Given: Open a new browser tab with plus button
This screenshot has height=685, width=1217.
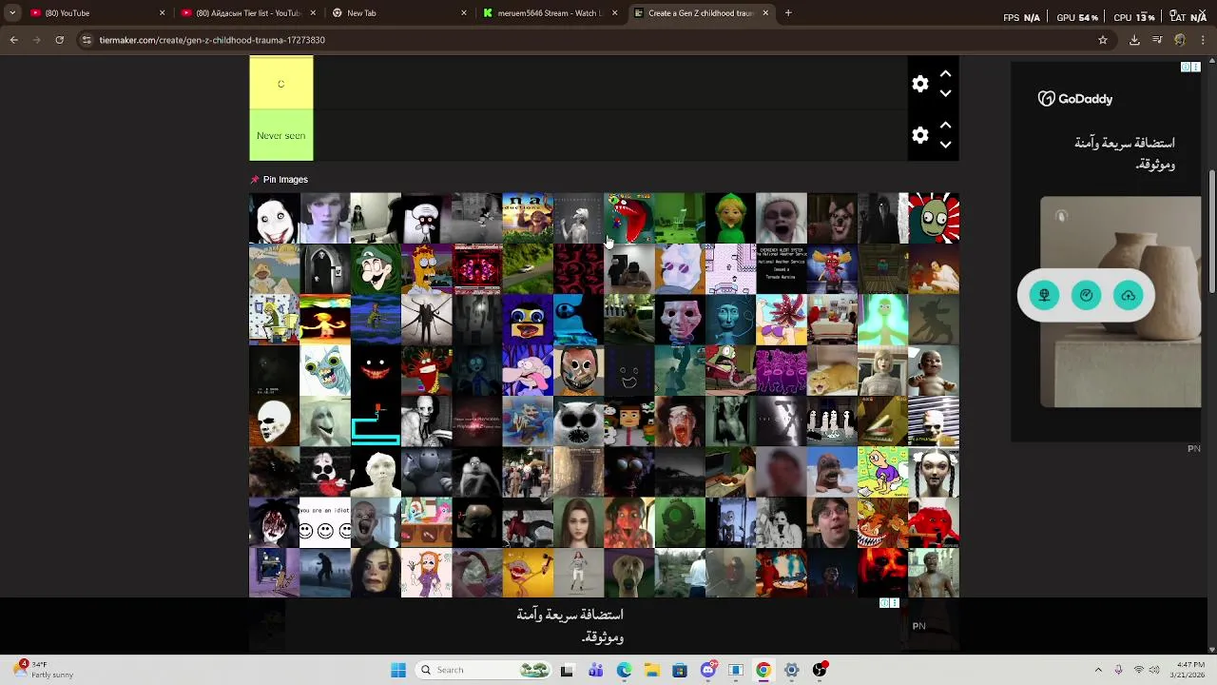Looking at the screenshot, I should point(788,13).
